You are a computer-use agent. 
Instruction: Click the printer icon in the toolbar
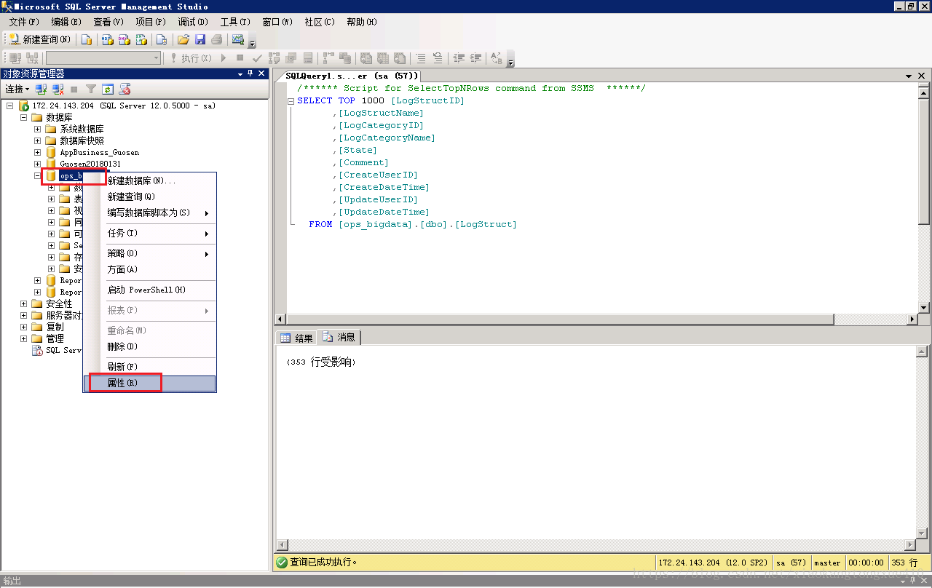tap(216, 39)
